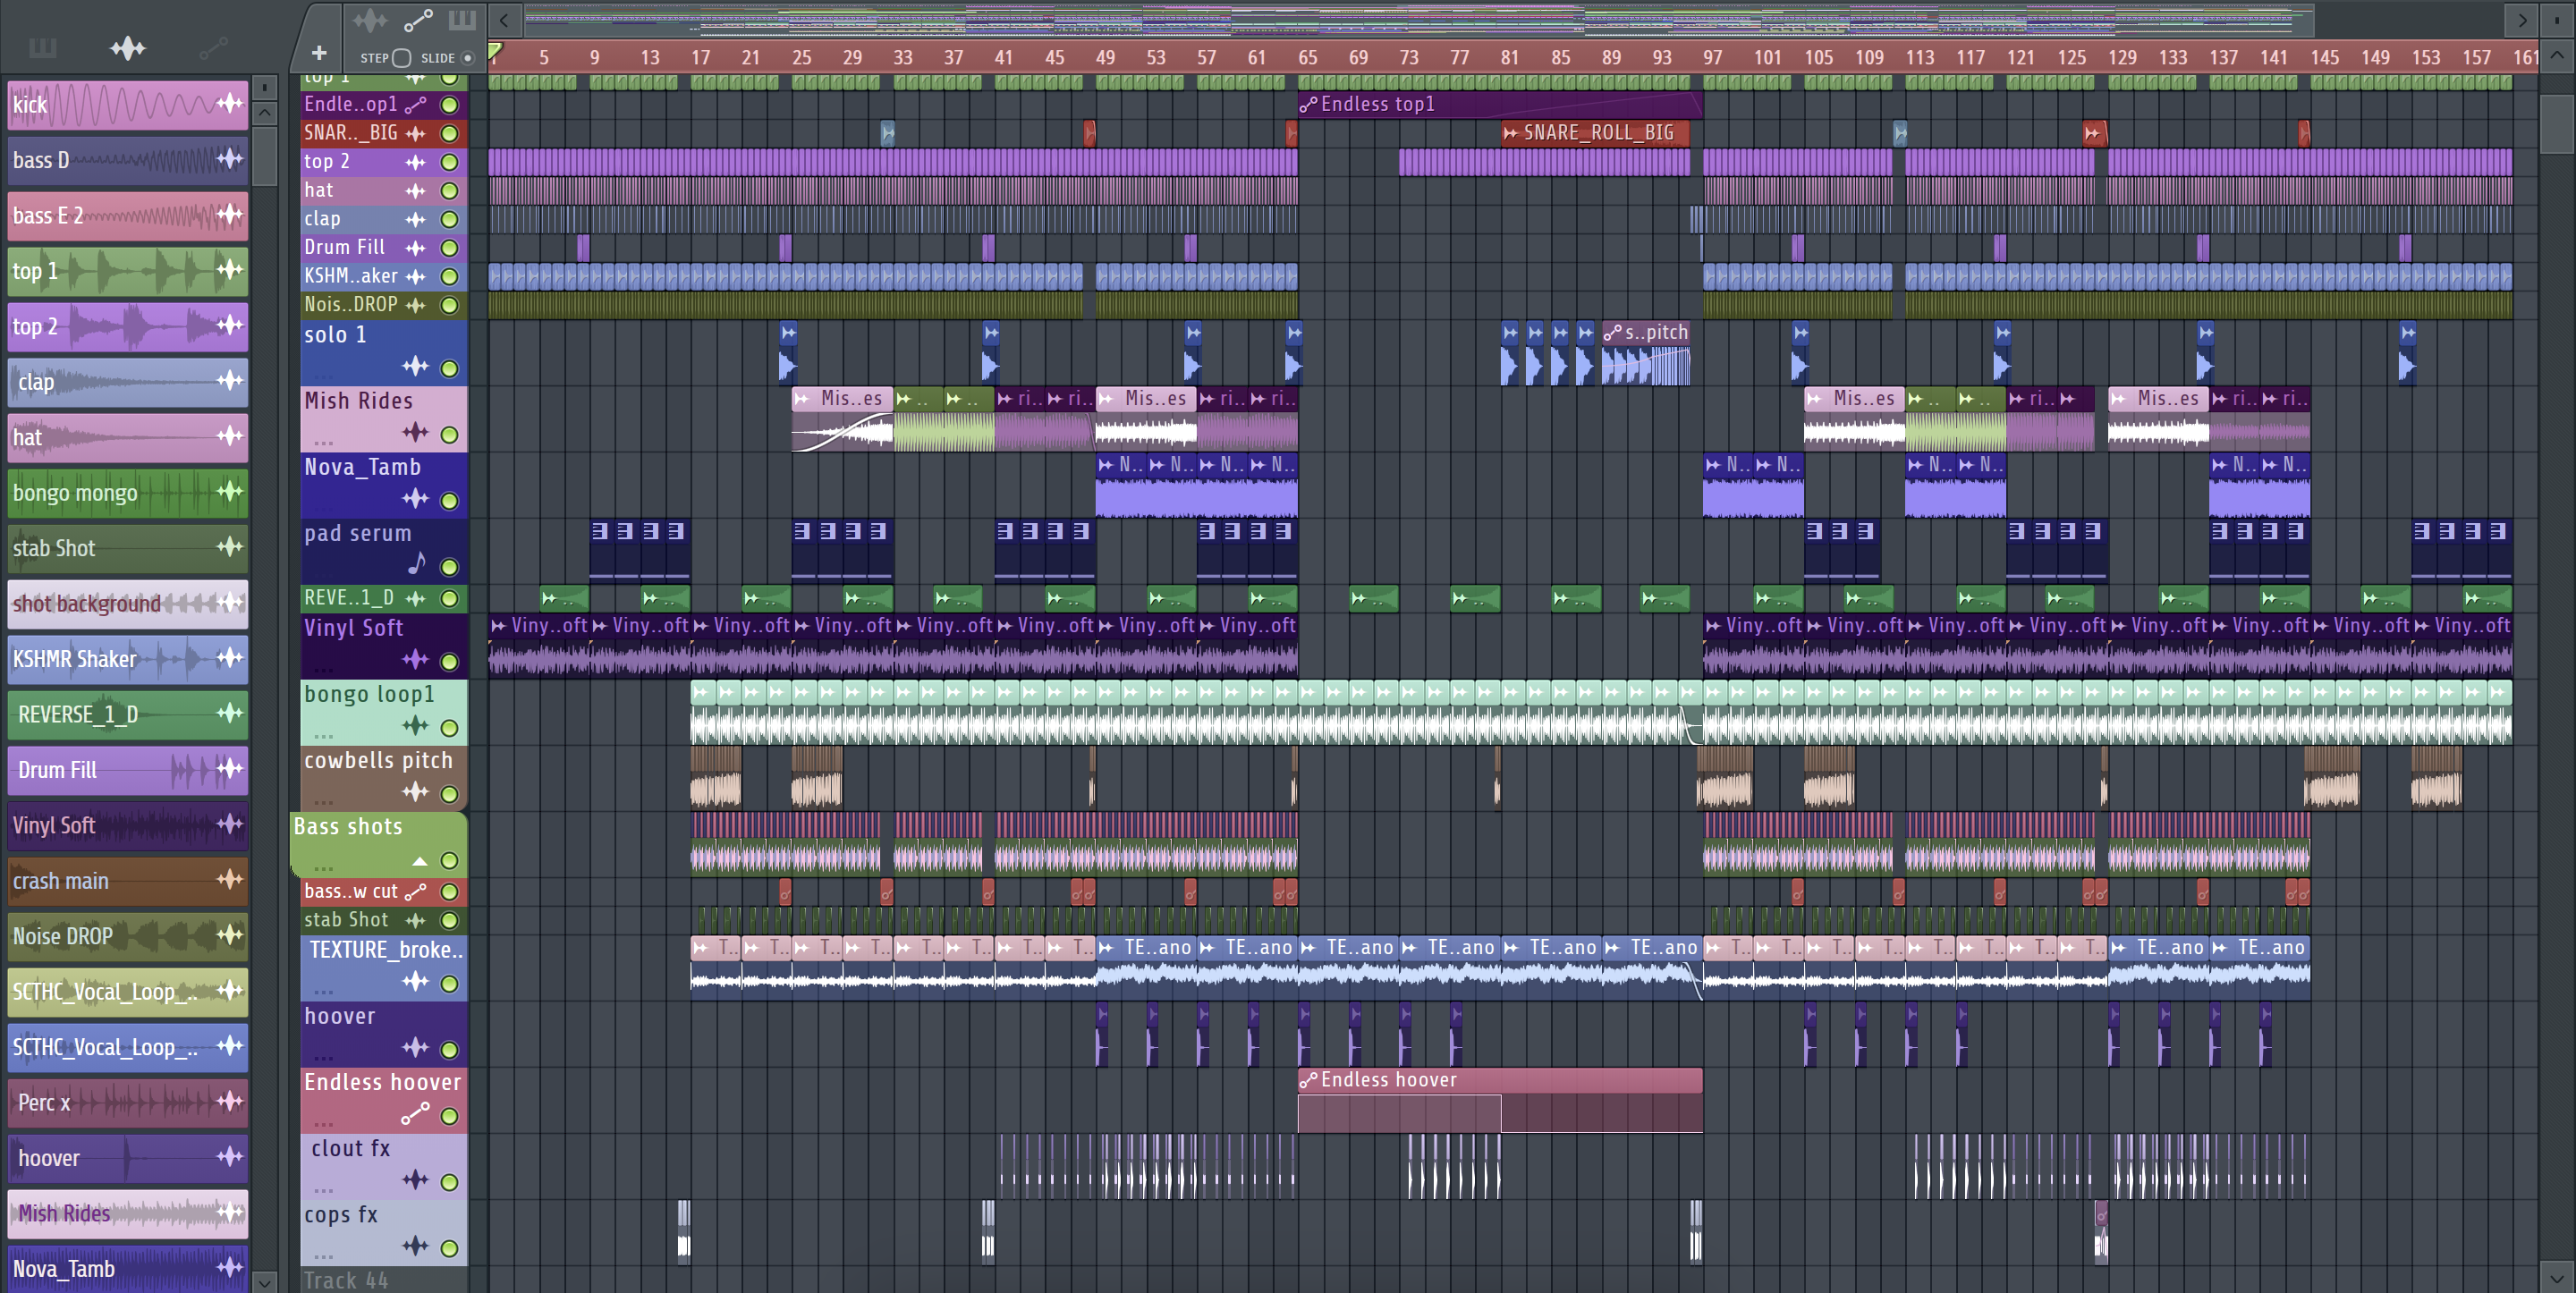This screenshot has height=1293, width=2576.
Task: Mute the bongo loop1 track
Action: click(x=450, y=728)
